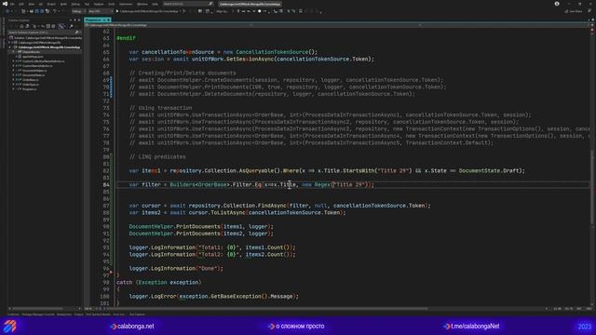Select appSettings.json in Solution Explorer

tap(33, 56)
